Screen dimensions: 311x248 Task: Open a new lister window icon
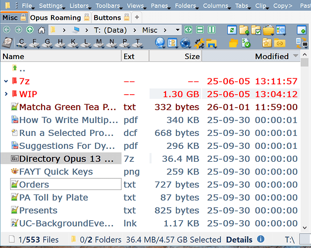click(x=302, y=30)
